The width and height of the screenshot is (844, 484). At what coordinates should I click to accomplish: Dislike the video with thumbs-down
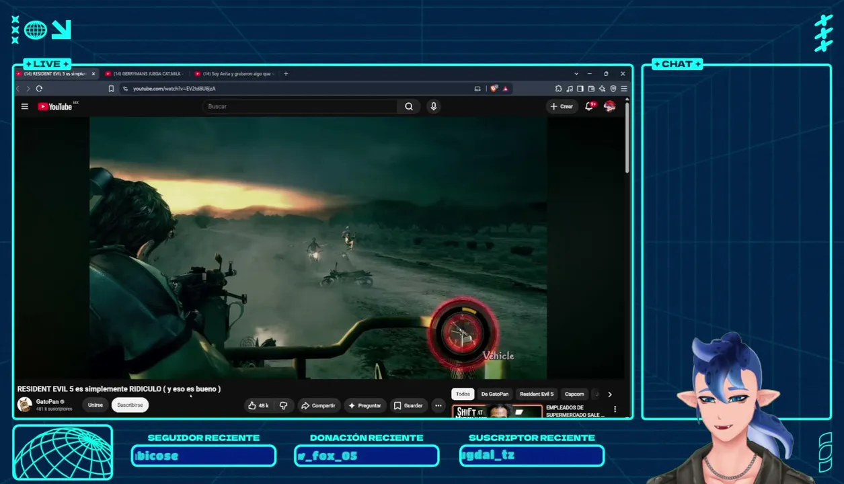click(x=284, y=405)
